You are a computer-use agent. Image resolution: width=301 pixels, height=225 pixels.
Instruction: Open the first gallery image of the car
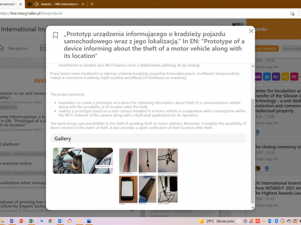[83, 161]
